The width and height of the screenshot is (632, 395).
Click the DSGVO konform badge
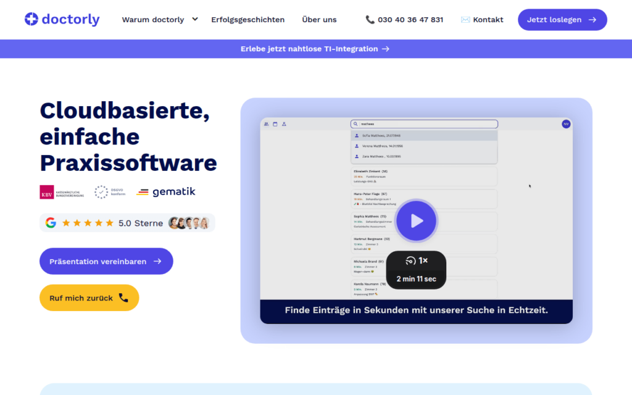[110, 193]
